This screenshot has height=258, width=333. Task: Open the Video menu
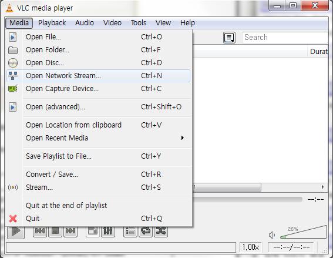tap(112, 23)
